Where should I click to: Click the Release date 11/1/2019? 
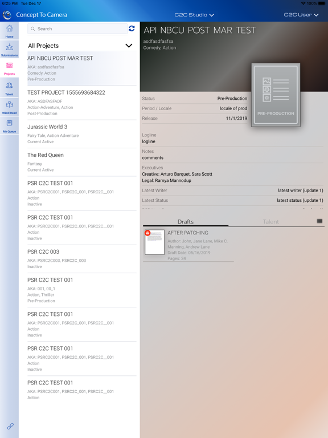point(236,118)
